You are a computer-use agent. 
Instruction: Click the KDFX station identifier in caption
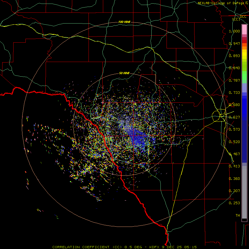pos(154,247)
